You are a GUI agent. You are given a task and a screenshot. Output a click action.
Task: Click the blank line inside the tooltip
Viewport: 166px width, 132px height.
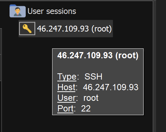point(98,66)
